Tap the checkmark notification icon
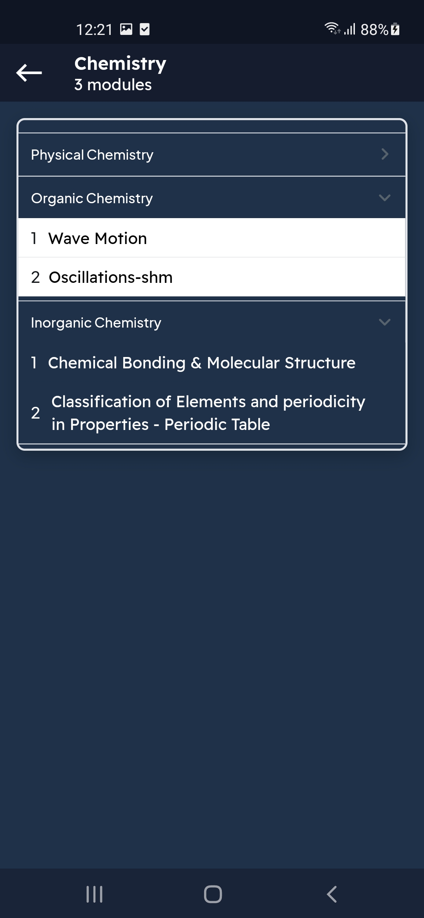 (x=144, y=29)
